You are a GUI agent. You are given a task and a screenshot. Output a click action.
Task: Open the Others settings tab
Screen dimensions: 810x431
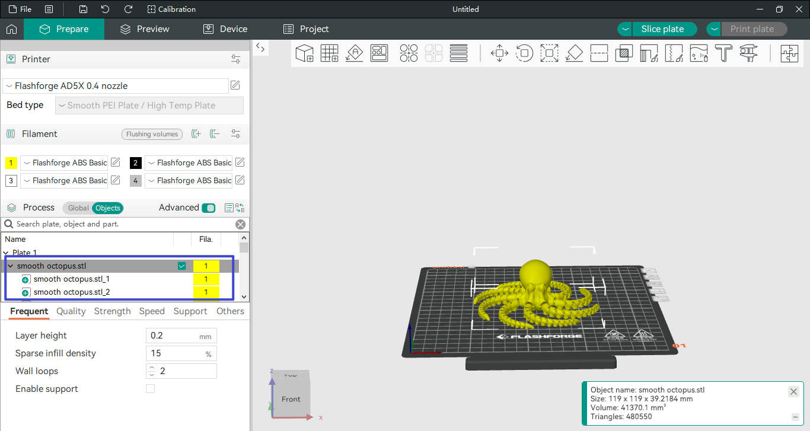click(x=230, y=311)
